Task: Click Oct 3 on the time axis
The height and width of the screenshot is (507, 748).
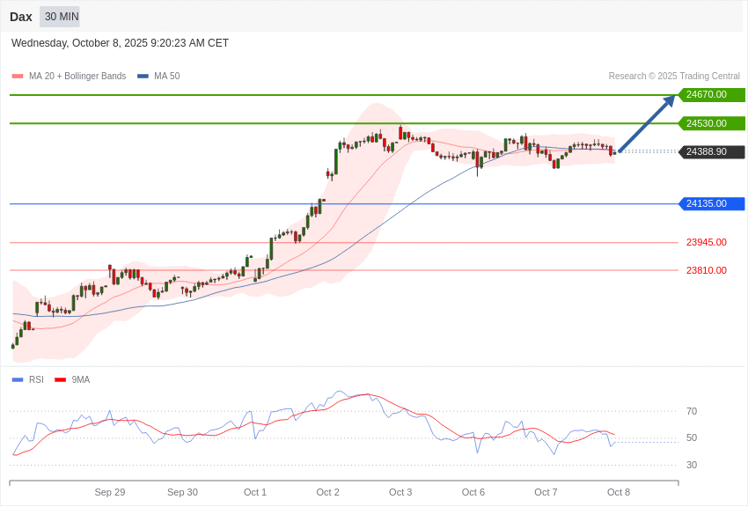Action: click(x=400, y=492)
